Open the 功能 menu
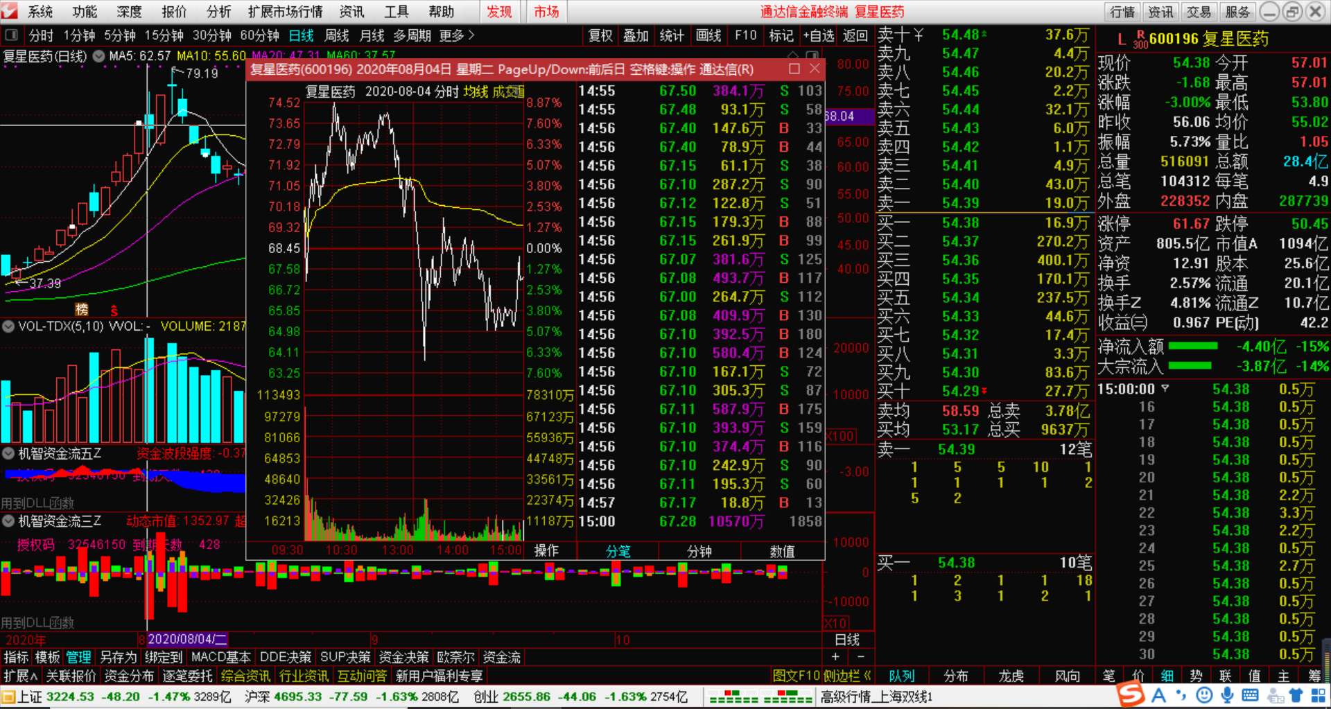The height and width of the screenshot is (709, 1331). click(85, 12)
